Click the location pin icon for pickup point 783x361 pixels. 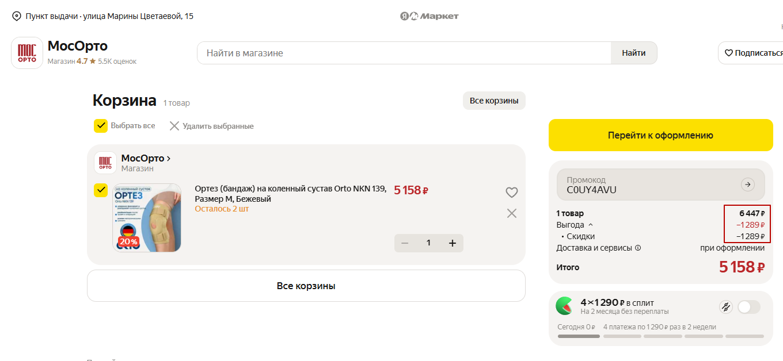coord(17,16)
